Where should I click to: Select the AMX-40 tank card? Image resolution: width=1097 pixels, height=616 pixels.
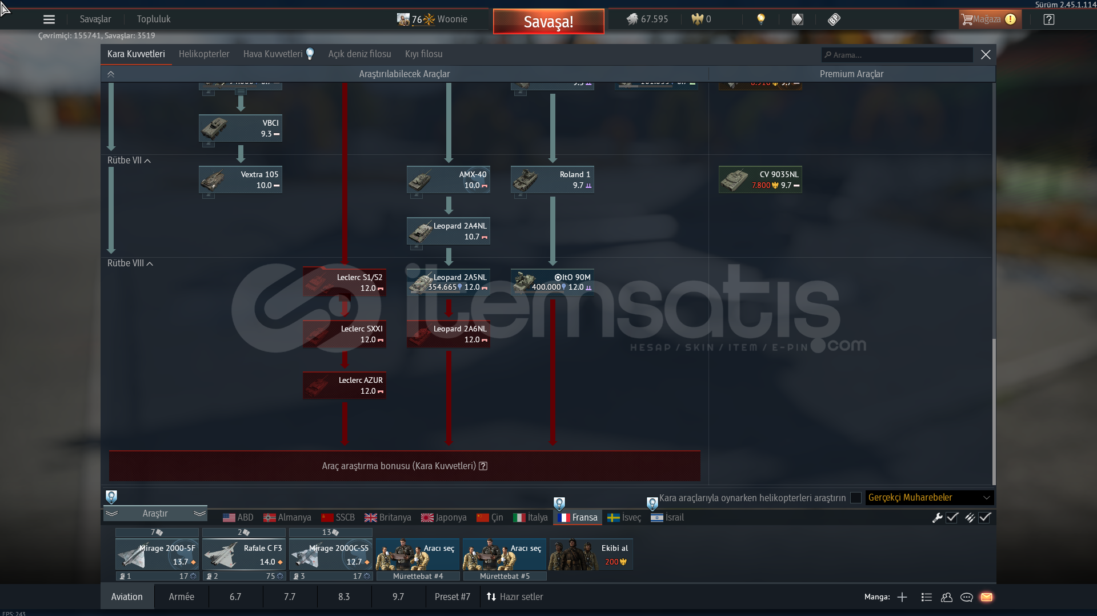point(449,179)
